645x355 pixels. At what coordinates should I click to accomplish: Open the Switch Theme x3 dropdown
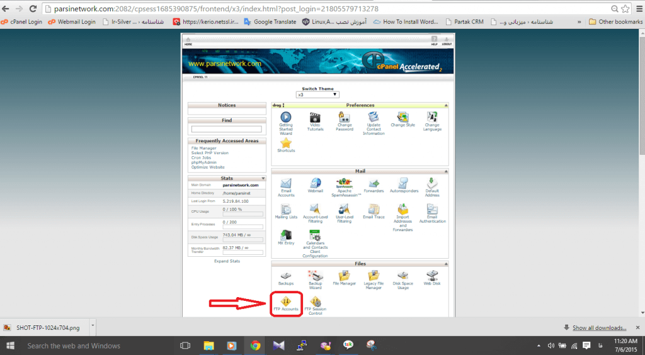coord(318,94)
